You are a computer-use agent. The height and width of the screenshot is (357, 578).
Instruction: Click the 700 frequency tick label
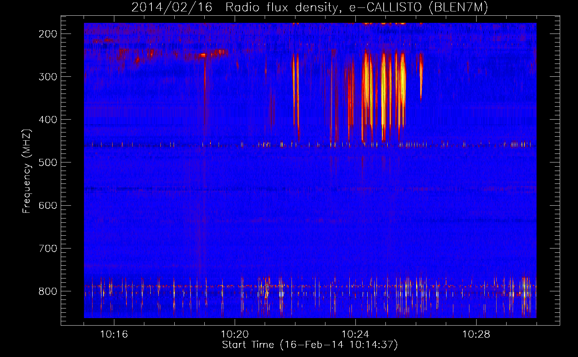click(48, 248)
